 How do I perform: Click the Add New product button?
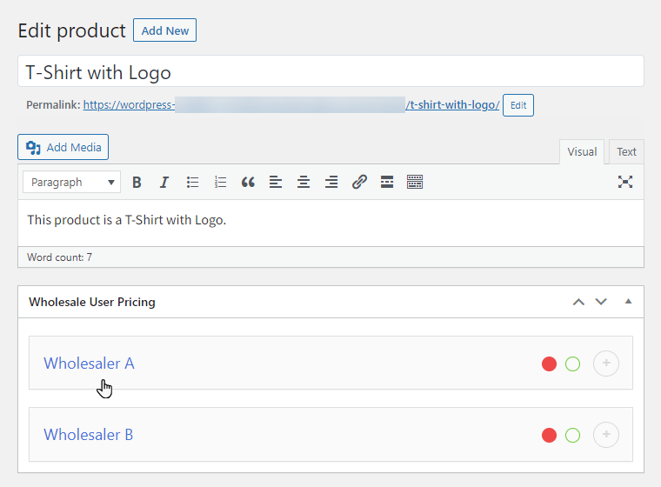pos(164,30)
